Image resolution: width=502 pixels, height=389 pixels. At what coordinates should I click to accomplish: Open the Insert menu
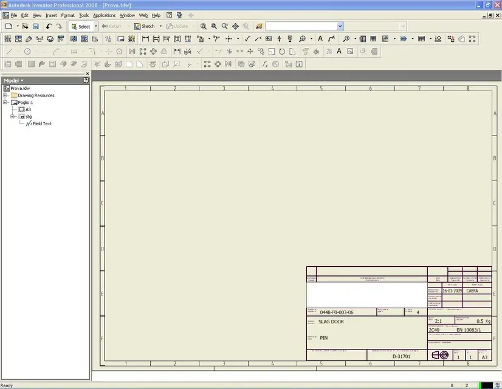point(51,15)
